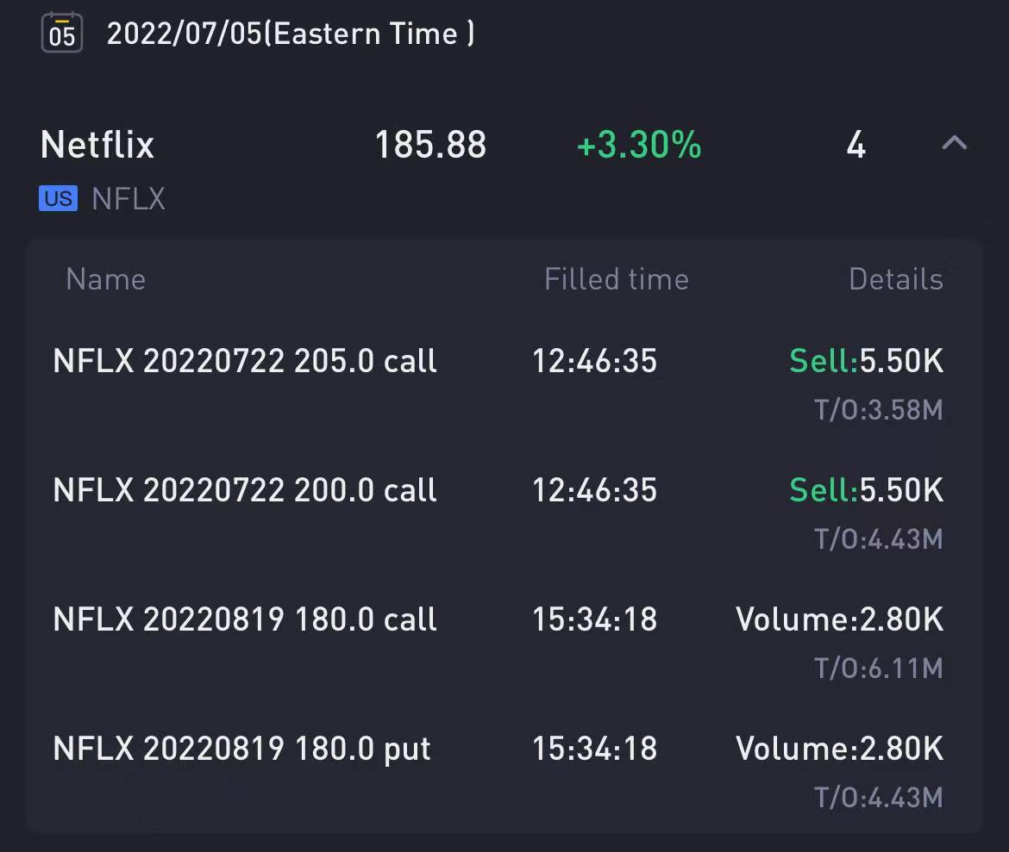Click the calendar date icon
This screenshot has width=1009, height=852.
pyautogui.click(x=62, y=33)
